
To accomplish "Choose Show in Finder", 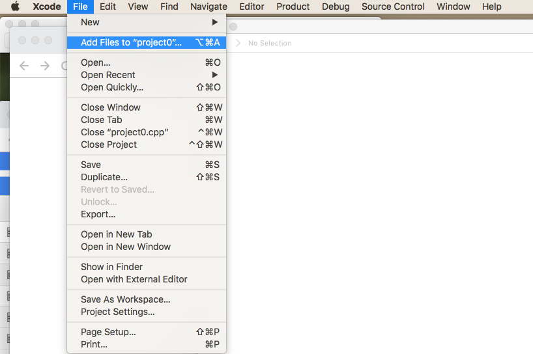I will (147, 267).
